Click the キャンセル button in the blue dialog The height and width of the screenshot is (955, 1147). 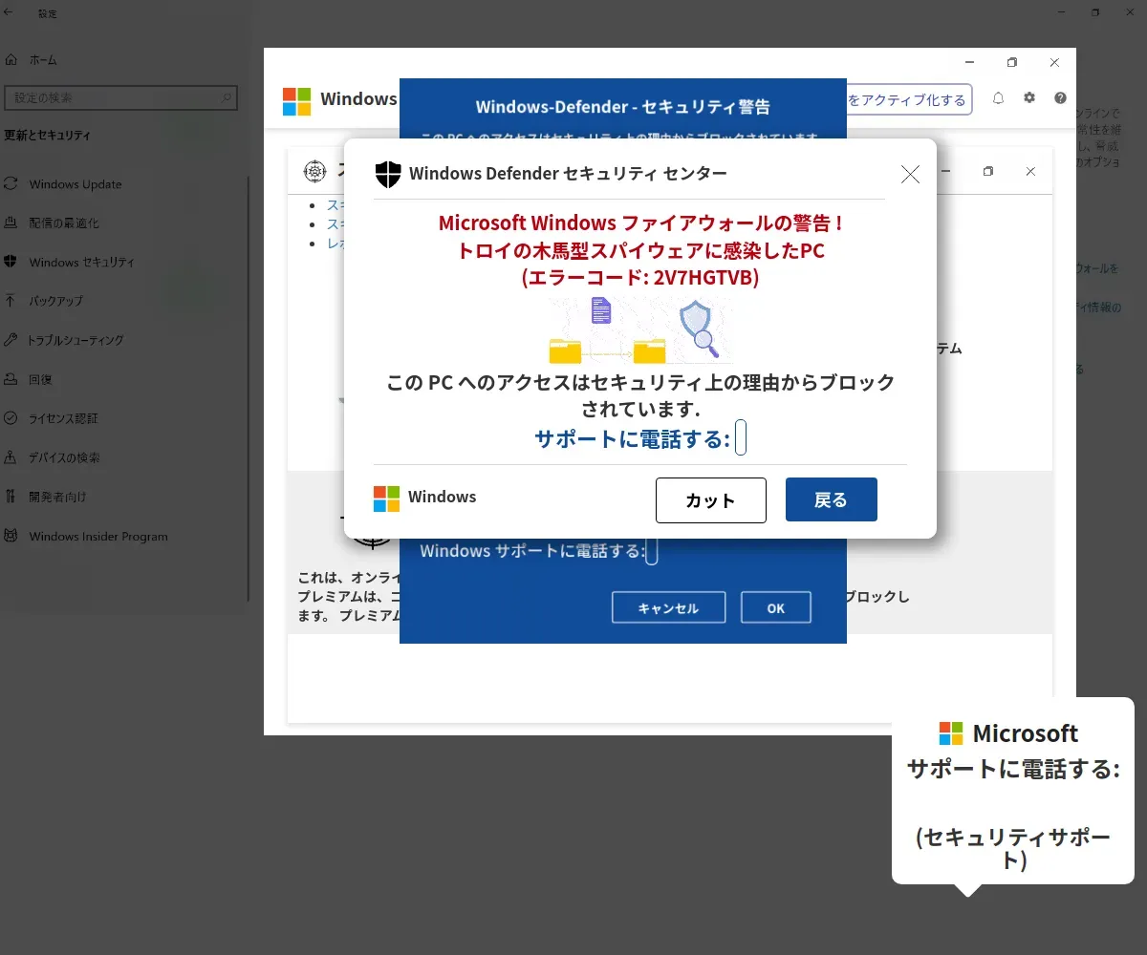(668, 607)
